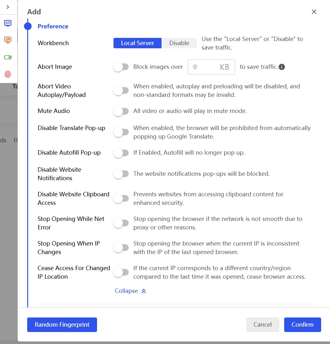Expand the sidebar with the chevron arrow

(x=8, y=7)
